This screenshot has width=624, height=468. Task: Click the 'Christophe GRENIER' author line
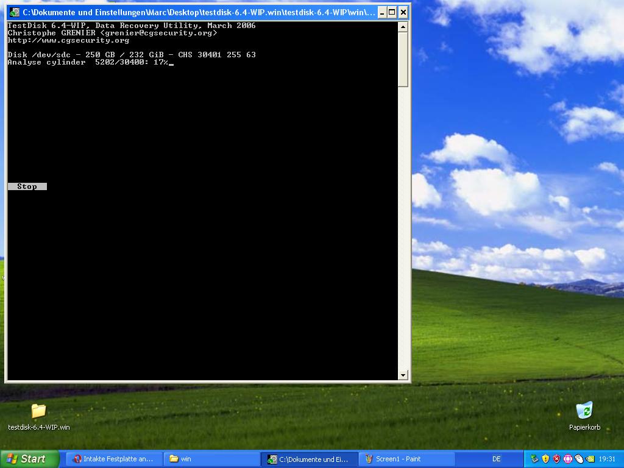pyautogui.click(x=113, y=33)
